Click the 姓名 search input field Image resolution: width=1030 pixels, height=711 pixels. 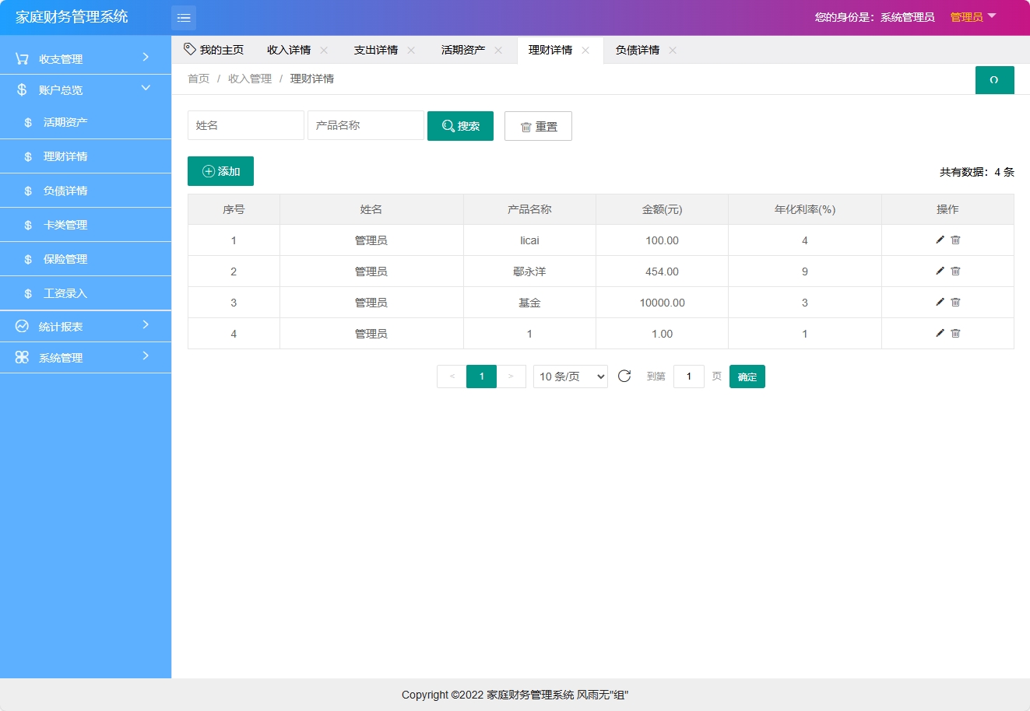(x=245, y=125)
